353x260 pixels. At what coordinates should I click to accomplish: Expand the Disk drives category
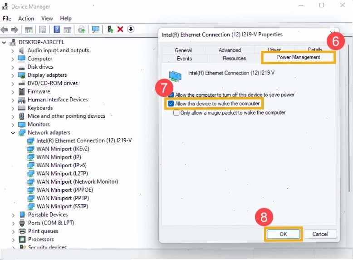click(x=13, y=67)
